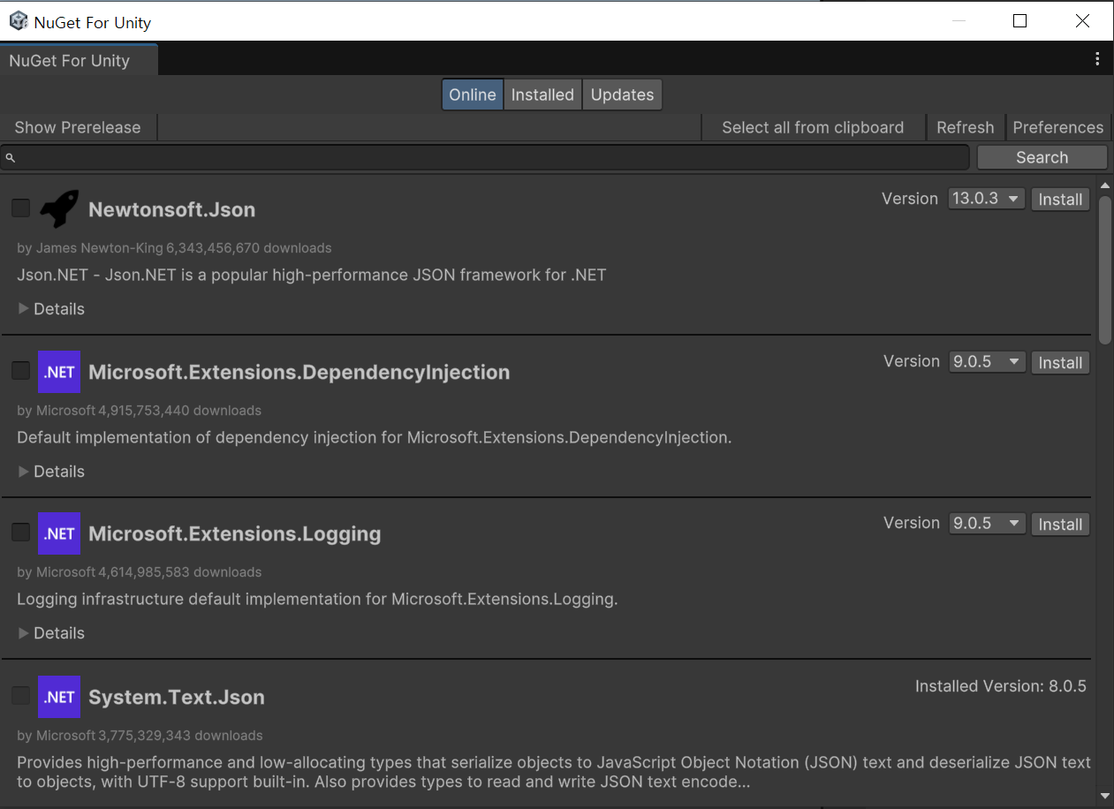Click the vertical scrollbar thumb
The height and width of the screenshot is (809, 1114).
(1104, 269)
